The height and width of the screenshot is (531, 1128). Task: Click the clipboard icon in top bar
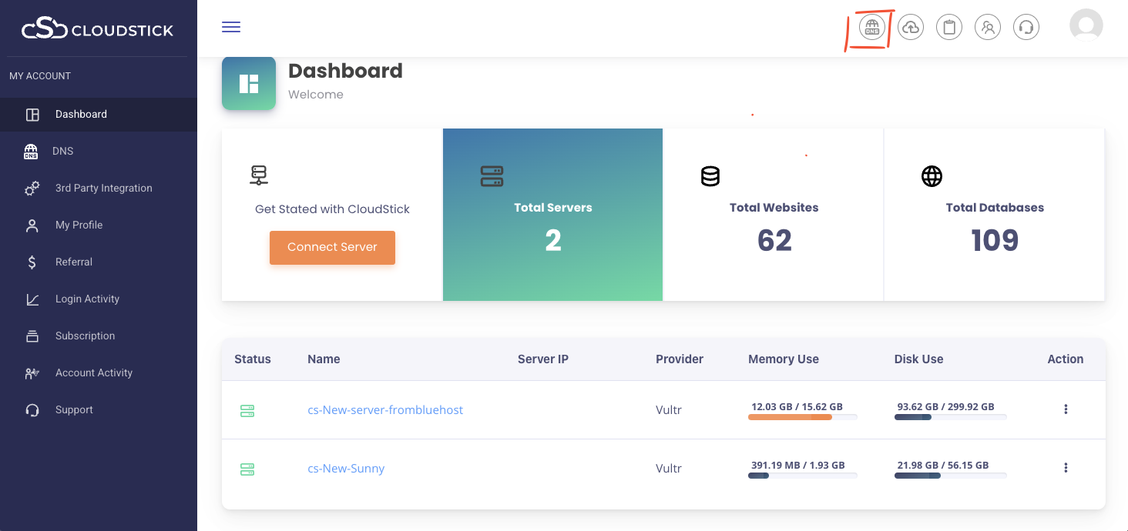(x=949, y=28)
